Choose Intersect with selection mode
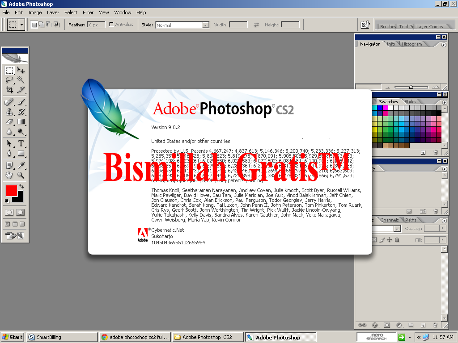The image size is (458, 343). tap(57, 25)
